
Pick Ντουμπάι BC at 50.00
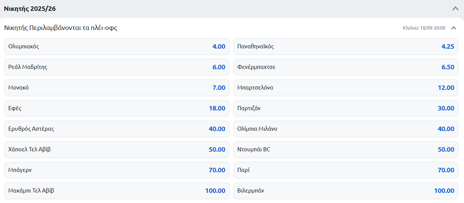point(346,149)
